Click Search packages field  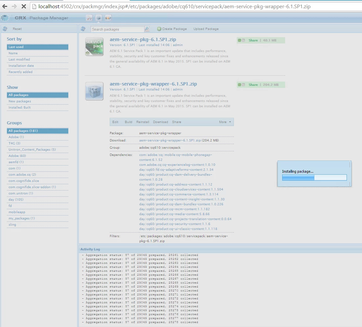coord(117,29)
